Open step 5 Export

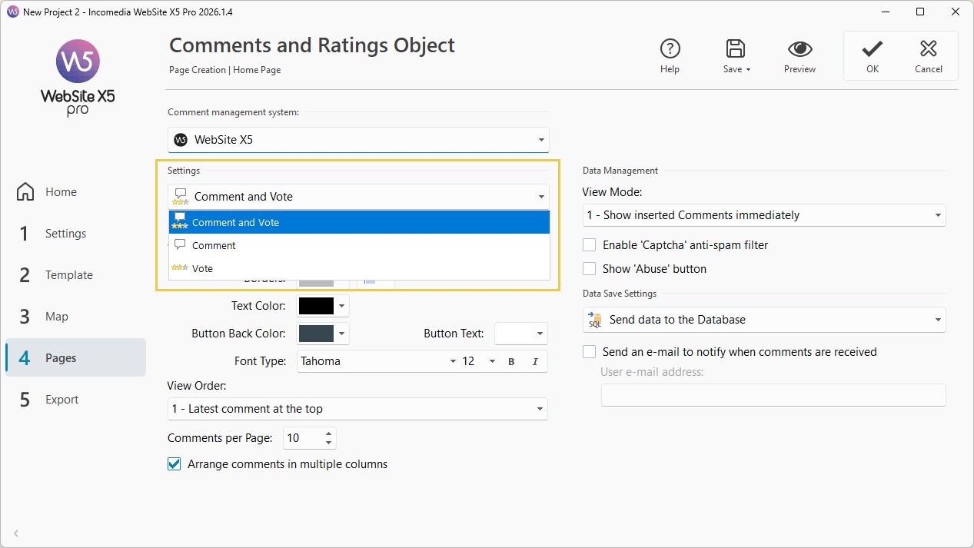(x=61, y=400)
